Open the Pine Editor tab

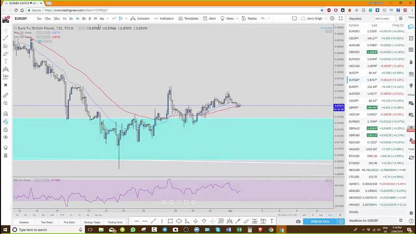point(70,222)
